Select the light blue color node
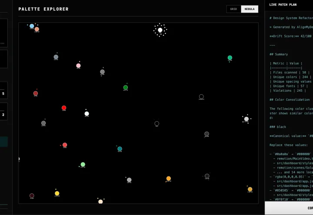The width and height of the screenshot is (313, 215). tap(32, 26)
